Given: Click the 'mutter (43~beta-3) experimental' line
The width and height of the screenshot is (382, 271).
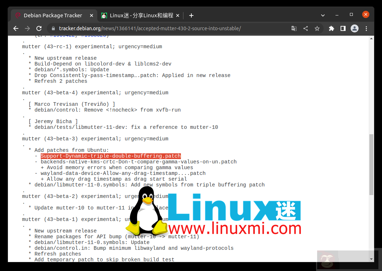Looking at the screenshot, I should point(95,139).
